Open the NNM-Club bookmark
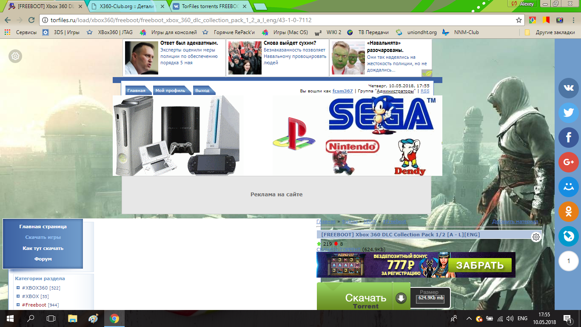This screenshot has height=327, width=581. pos(461,32)
